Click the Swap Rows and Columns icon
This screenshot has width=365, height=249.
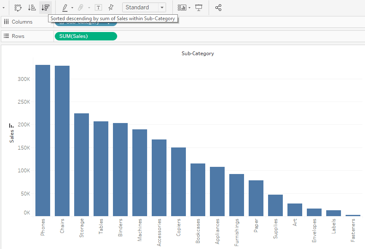point(18,8)
